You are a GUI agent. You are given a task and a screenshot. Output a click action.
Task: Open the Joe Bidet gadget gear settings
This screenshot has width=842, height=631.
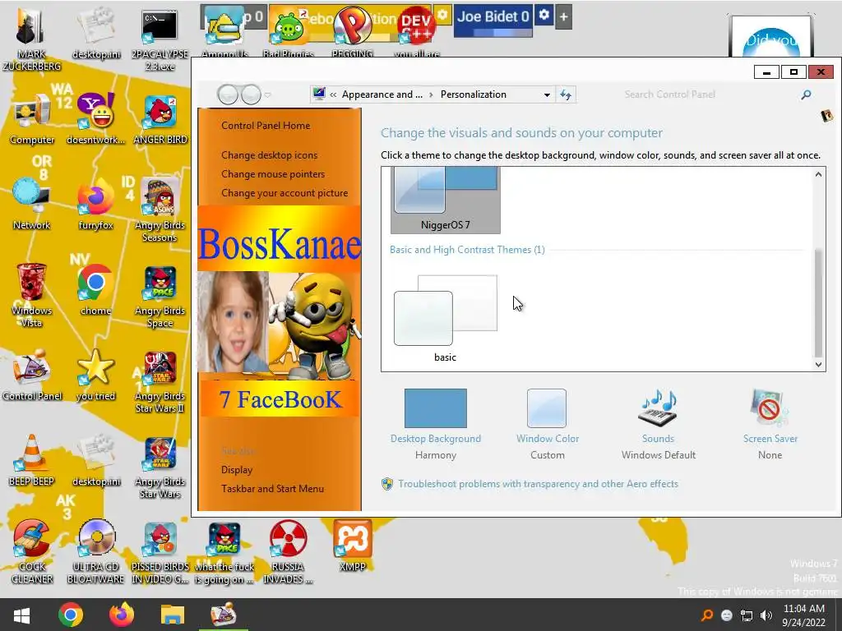coord(544,16)
